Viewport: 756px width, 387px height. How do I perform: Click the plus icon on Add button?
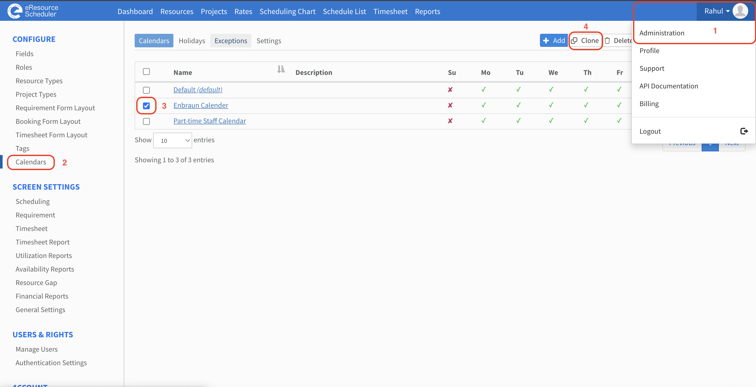(546, 41)
